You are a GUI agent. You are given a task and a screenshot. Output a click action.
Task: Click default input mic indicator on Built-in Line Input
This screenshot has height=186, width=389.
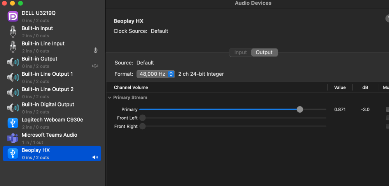pos(96,50)
